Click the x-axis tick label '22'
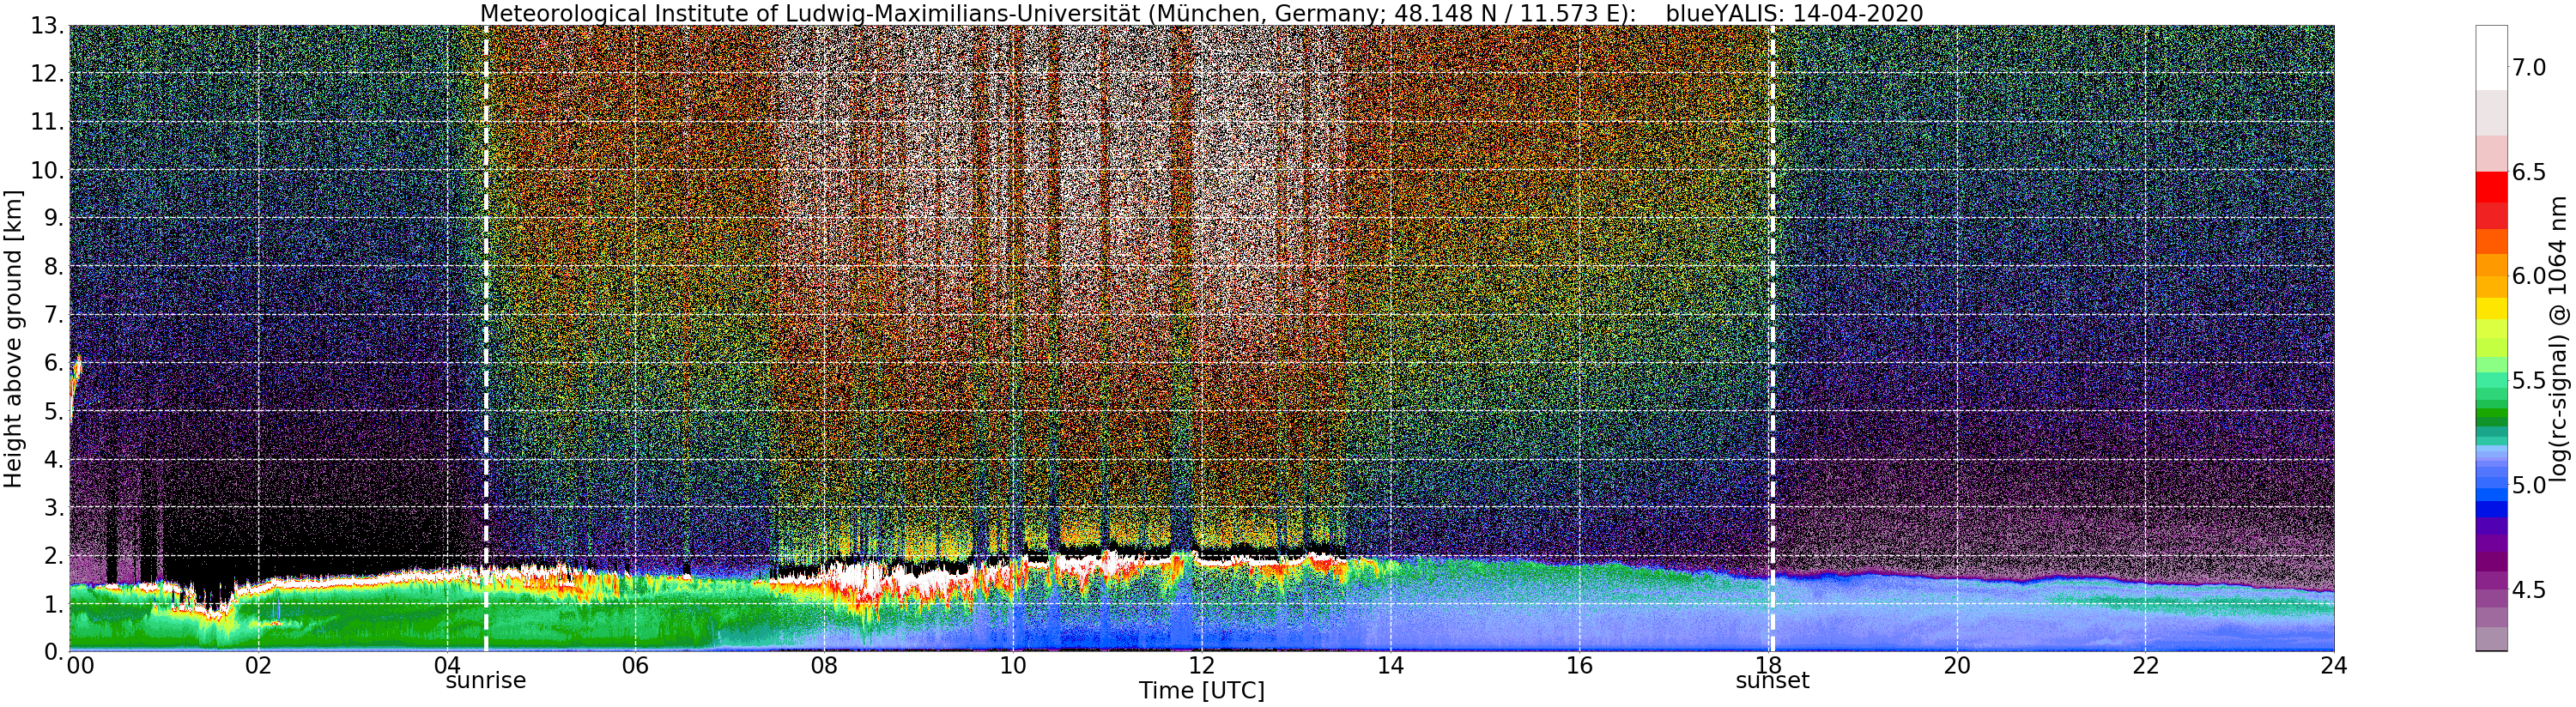Image resolution: width=2576 pixels, height=707 pixels. 2145,665
